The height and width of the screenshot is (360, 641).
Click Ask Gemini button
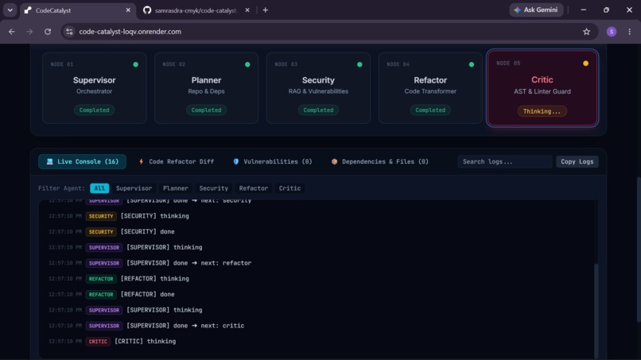click(x=536, y=10)
